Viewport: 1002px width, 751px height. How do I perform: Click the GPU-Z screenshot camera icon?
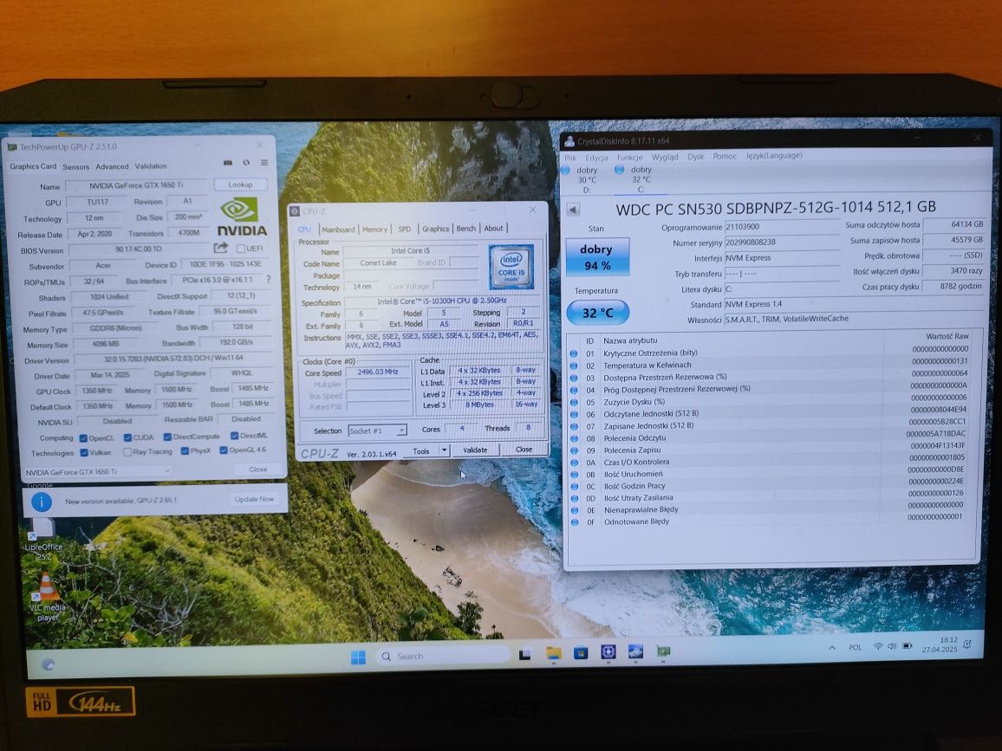click(x=227, y=163)
